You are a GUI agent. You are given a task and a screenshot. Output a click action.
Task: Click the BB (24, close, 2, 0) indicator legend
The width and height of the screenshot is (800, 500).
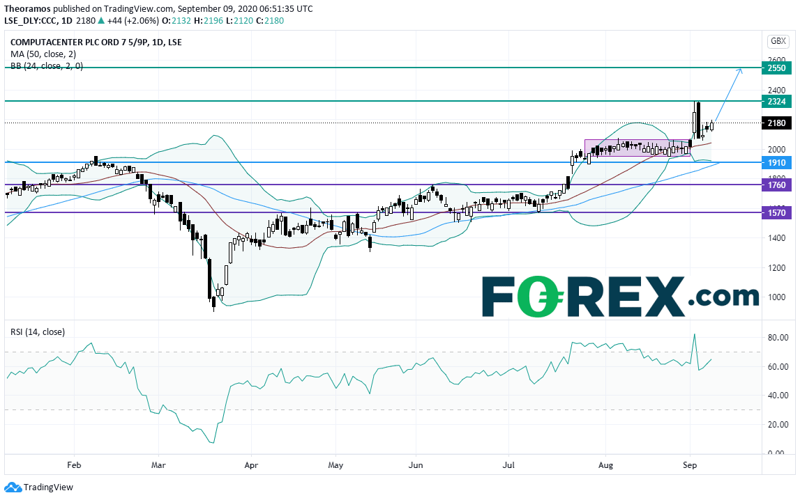(47, 65)
